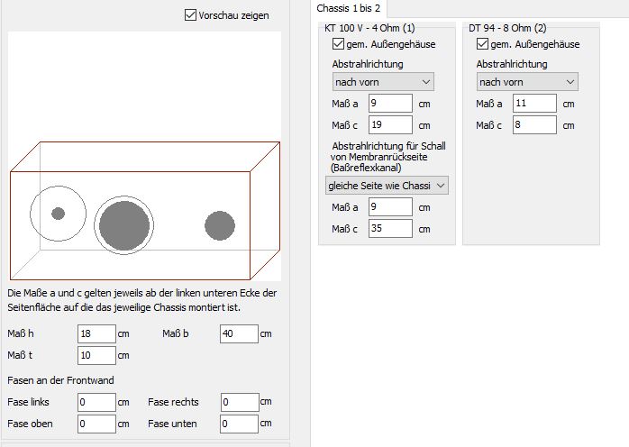Click Baßreflexkanal Maß a field
This screenshot has height=447, width=629.
[x=390, y=206]
